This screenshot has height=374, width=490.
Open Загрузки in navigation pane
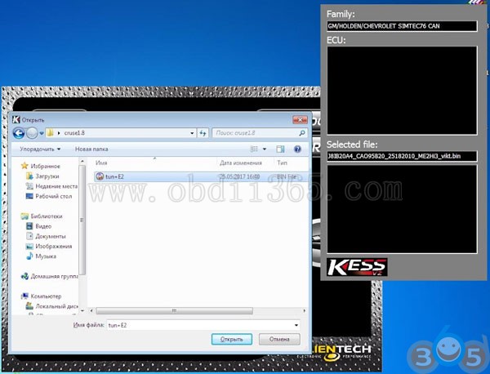(x=47, y=176)
